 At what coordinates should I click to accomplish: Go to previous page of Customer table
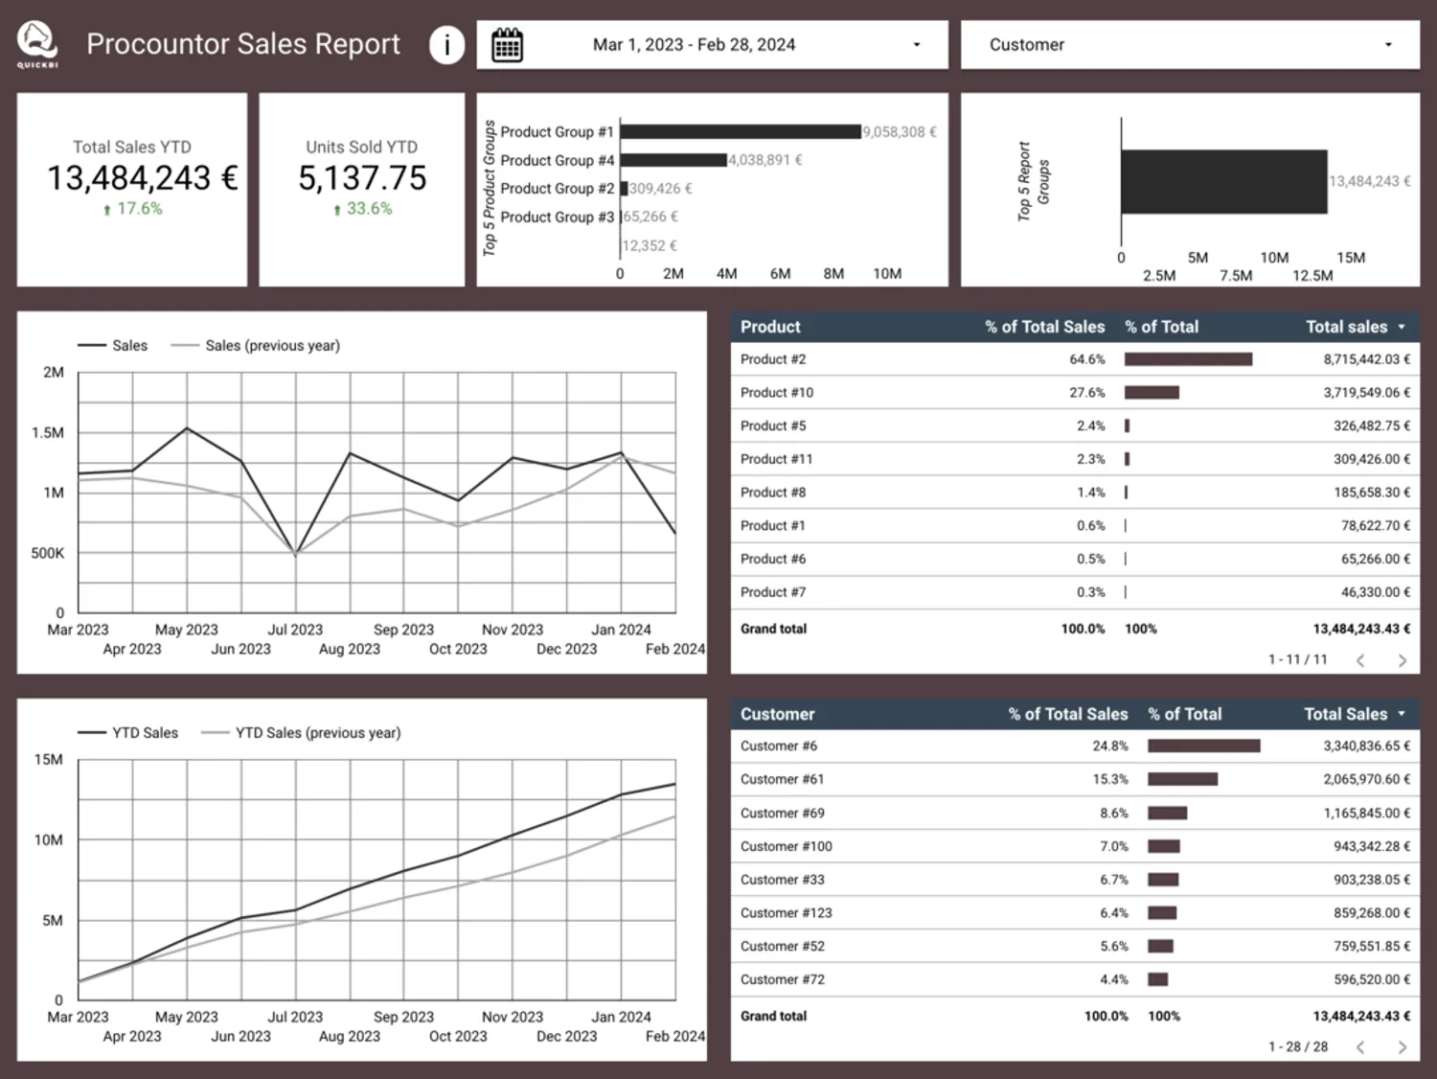point(1360,1047)
